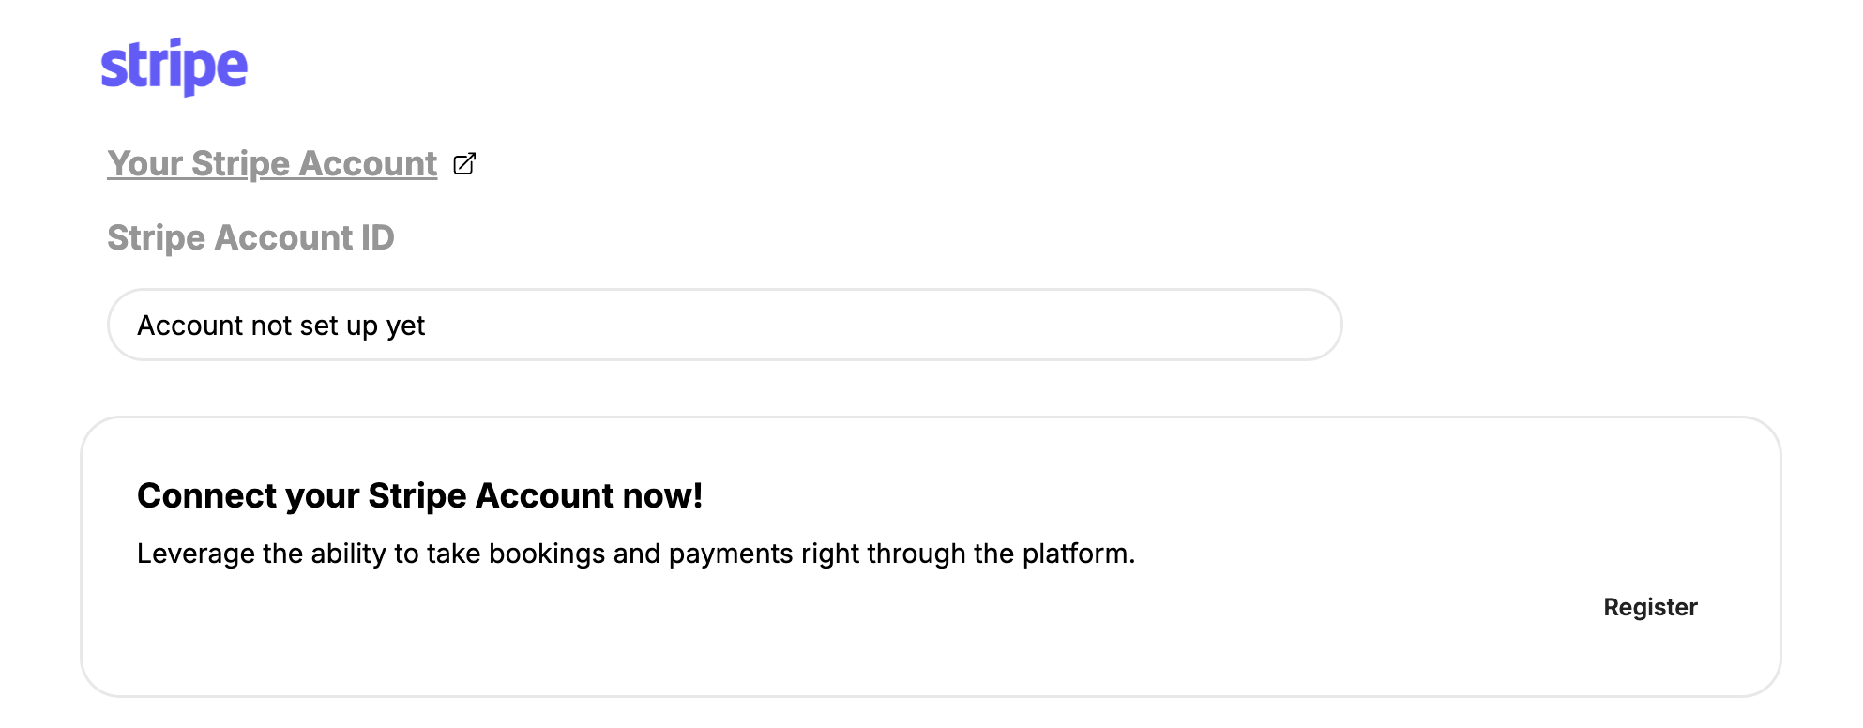The image size is (1863, 728).
Task: Click the Register button
Action: (x=1650, y=607)
